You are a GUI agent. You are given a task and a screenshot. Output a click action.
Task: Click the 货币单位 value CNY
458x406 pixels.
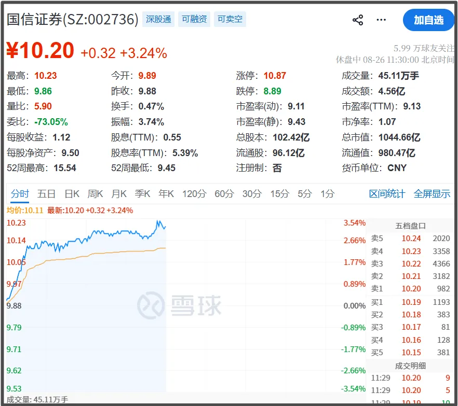[x=397, y=168]
